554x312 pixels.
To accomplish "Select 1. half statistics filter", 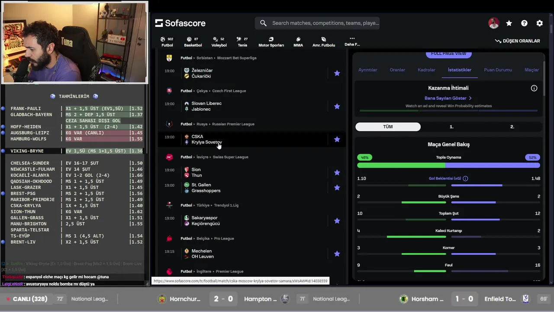I will [x=451, y=127].
